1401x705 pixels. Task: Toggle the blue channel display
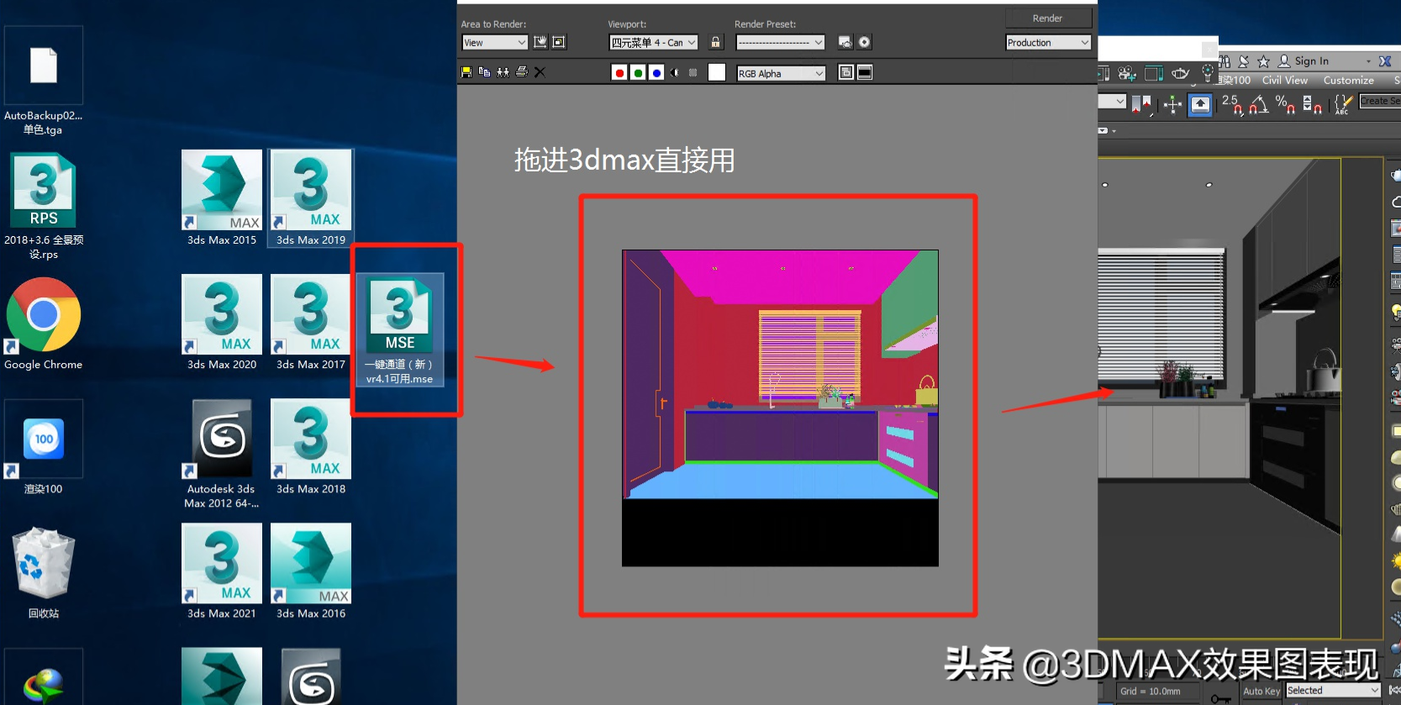coord(656,73)
